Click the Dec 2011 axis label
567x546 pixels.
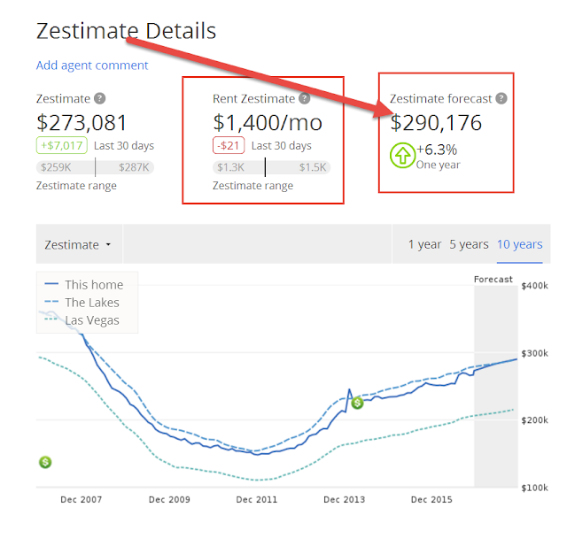[256, 499]
